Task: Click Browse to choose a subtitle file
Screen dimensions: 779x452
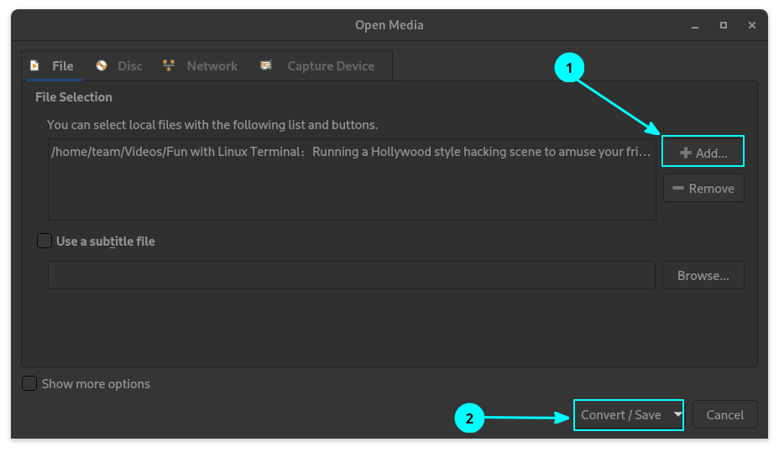Action: (x=703, y=275)
